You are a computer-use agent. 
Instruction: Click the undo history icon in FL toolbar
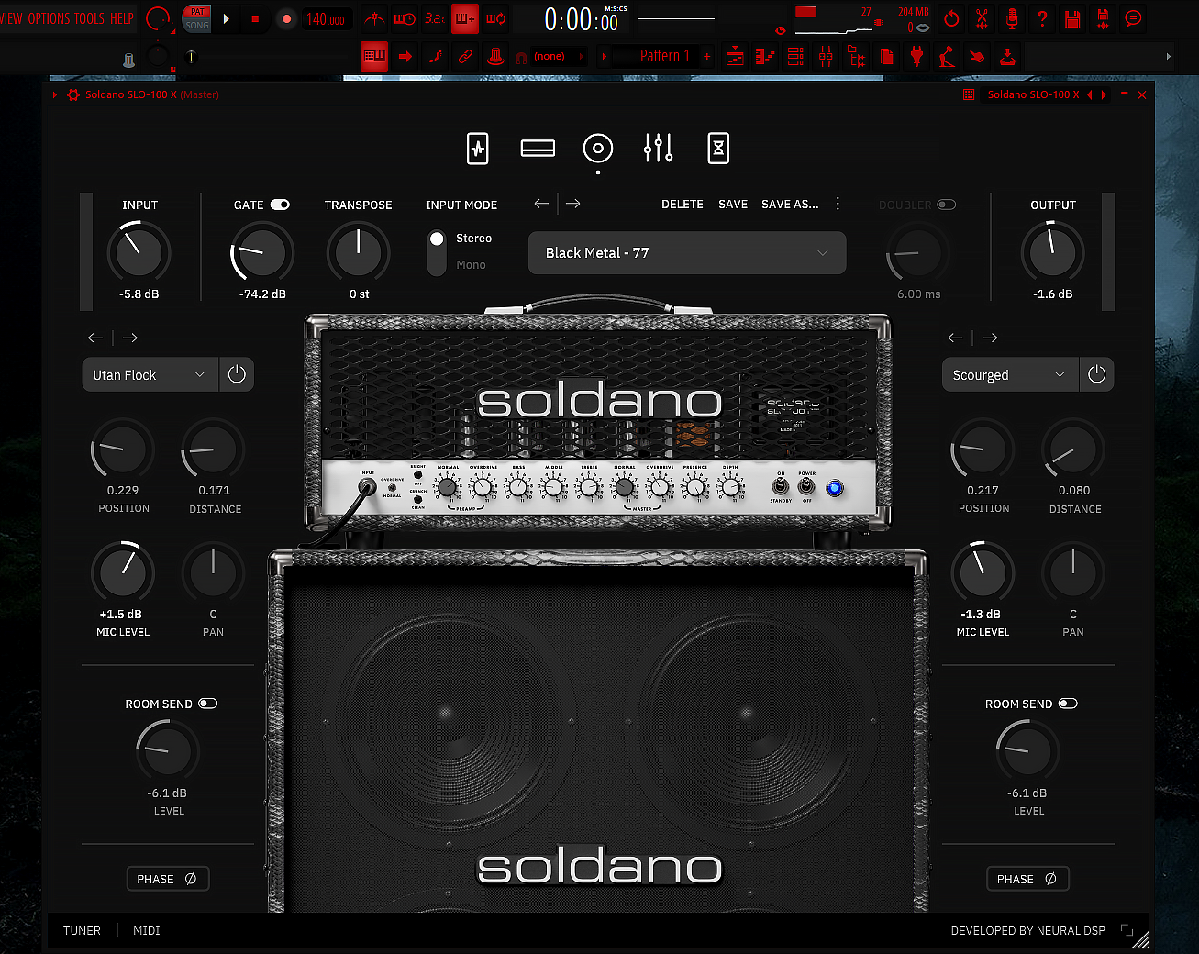tap(951, 18)
